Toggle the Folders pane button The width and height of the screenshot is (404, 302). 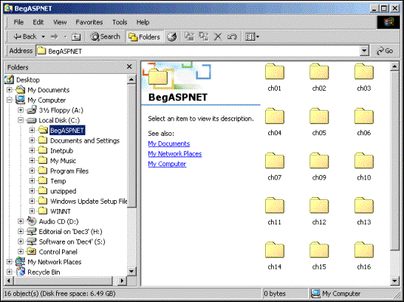(144, 37)
